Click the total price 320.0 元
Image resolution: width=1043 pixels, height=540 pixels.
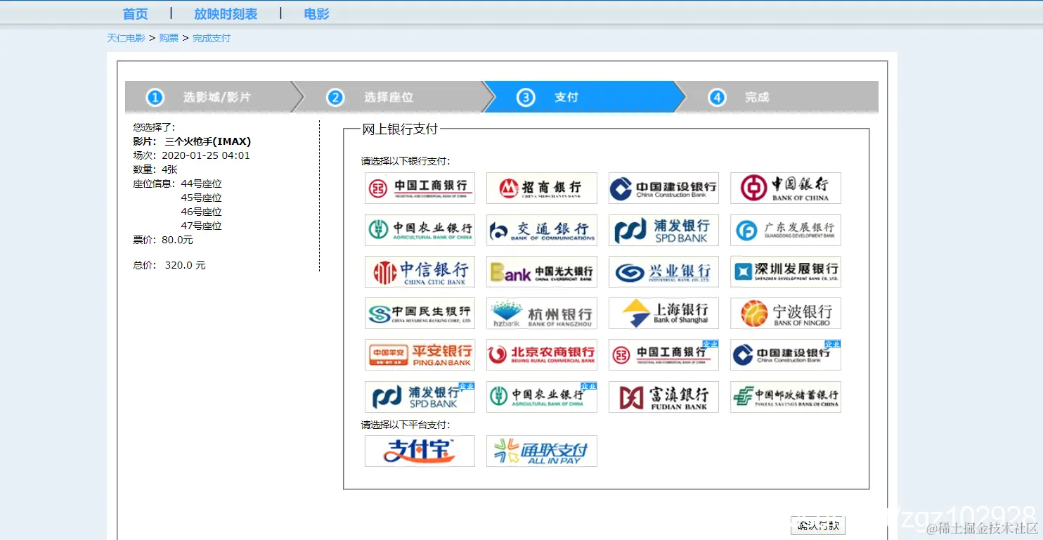tap(186, 265)
